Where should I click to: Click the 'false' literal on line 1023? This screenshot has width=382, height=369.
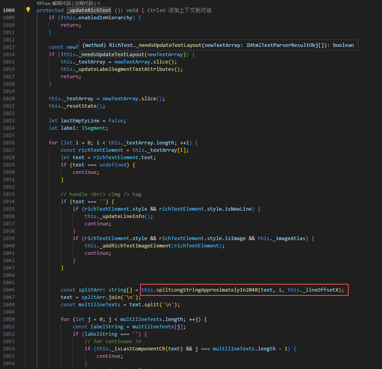point(116,121)
